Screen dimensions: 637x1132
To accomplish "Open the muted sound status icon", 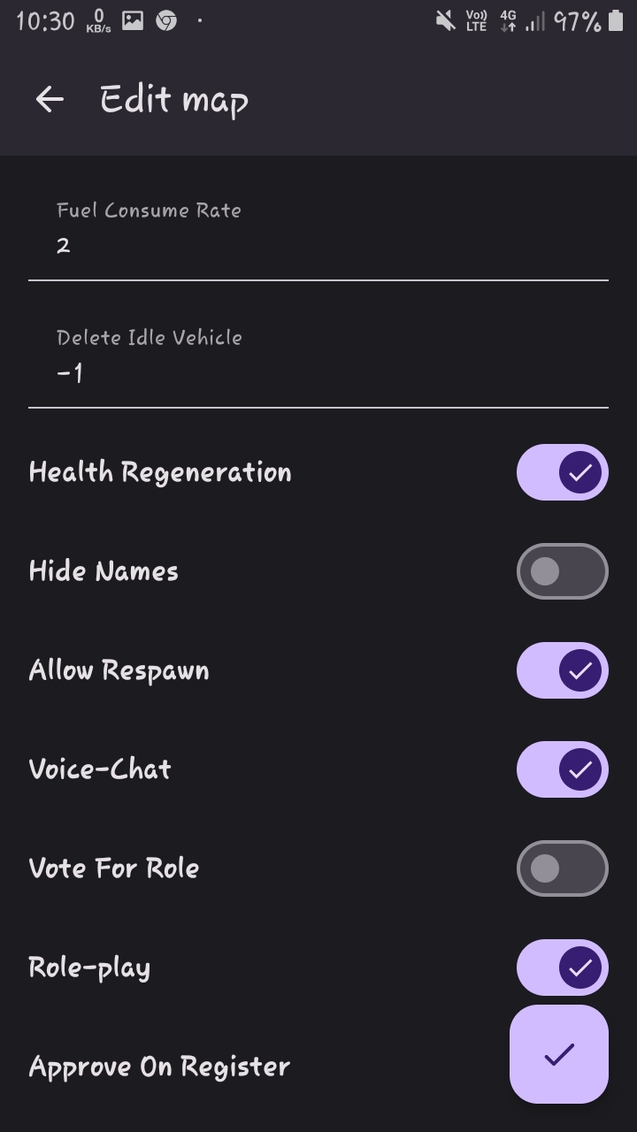I will pos(445,20).
